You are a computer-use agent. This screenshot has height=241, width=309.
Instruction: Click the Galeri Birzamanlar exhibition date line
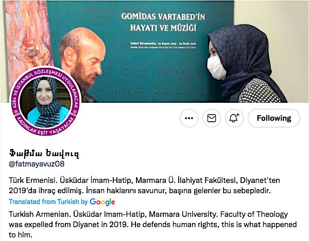(163, 44)
